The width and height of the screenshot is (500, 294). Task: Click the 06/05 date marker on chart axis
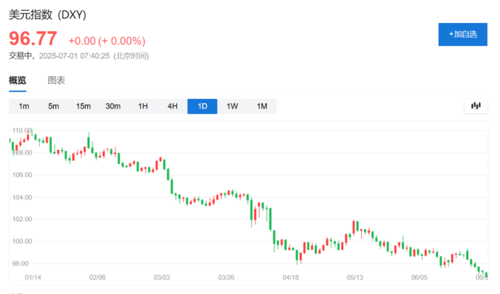[419, 276]
